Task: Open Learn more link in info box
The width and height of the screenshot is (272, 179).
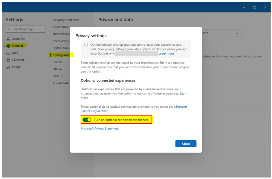Action: 166,53
